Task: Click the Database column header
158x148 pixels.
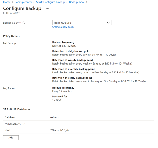Action: click(x=10, y=117)
